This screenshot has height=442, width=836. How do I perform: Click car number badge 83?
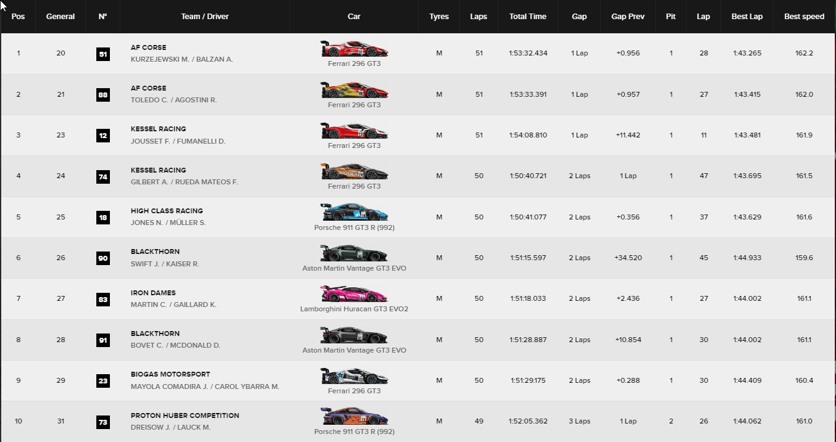tap(103, 299)
